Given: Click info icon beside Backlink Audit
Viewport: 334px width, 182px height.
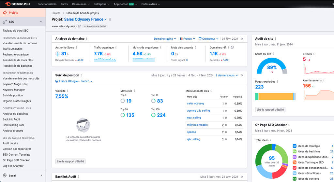Looking at the screenshot, I should tap(78, 177).
